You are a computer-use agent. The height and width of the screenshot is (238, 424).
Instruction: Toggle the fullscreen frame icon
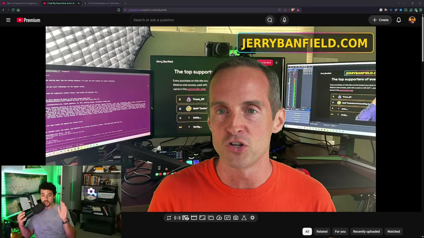(202, 218)
